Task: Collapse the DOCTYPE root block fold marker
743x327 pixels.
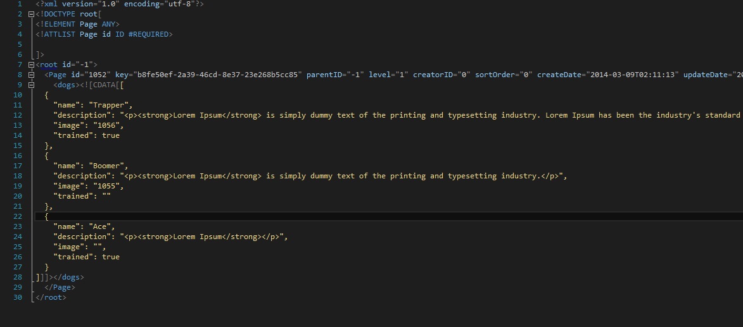Action: tap(31, 14)
